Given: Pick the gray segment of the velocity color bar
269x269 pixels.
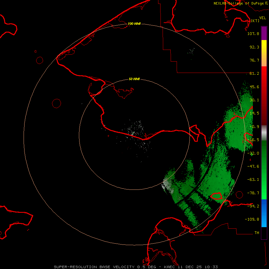Looking at the screenshot, I should click(264, 133).
